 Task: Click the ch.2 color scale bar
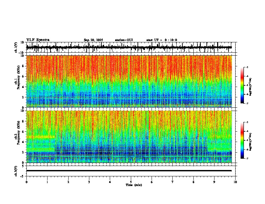[x=242, y=140]
